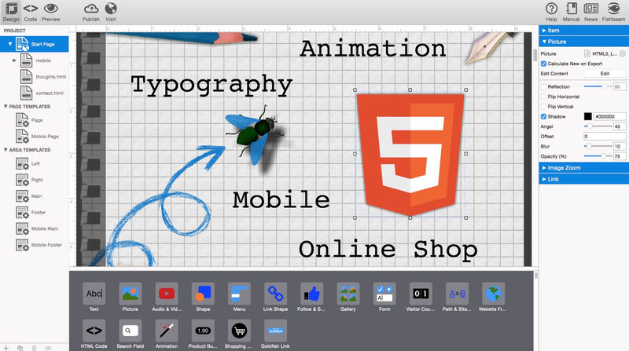The height and width of the screenshot is (351, 629).
Task: Add a Gallery item from palette
Action: click(348, 298)
